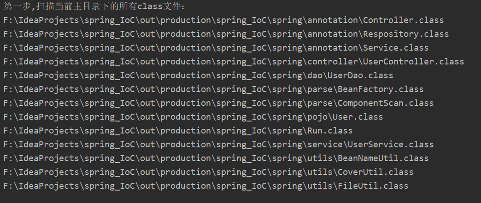Click the word 'class' in the header line
This screenshot has width=481, height=203.
click(x=150, y=6)
